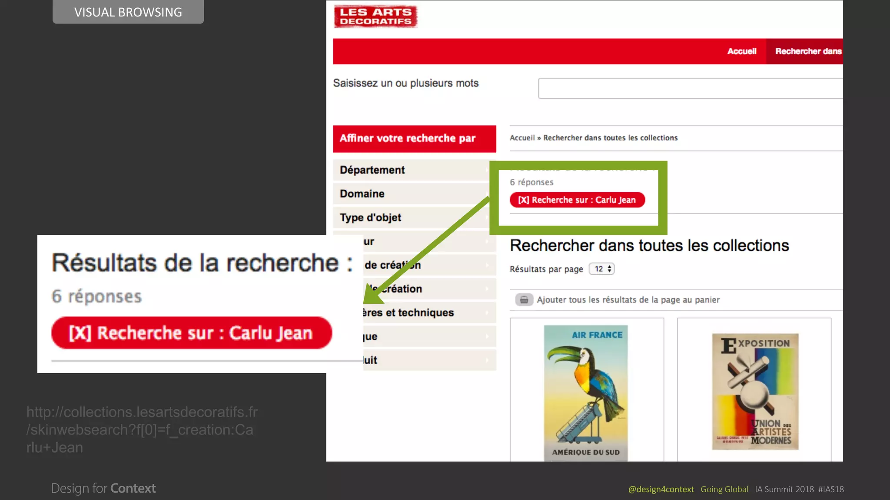Remove the Carlu Jean search filter pill

point(577,200)
